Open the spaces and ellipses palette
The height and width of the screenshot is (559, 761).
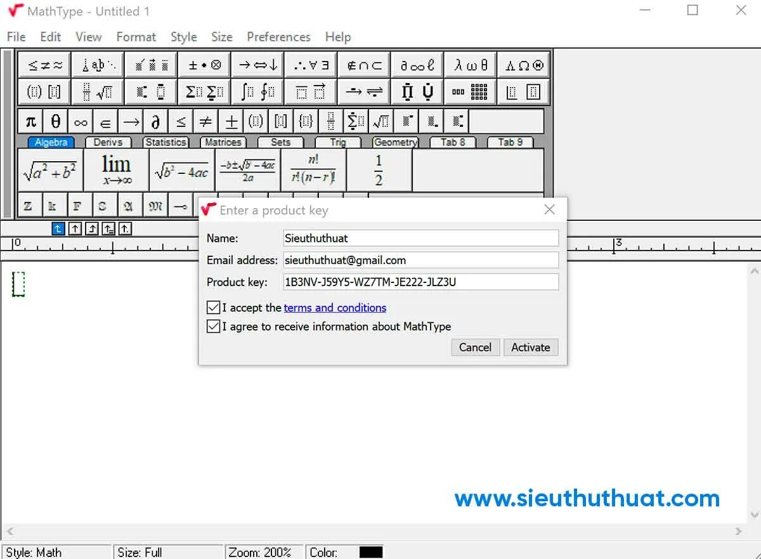point(98,65)
